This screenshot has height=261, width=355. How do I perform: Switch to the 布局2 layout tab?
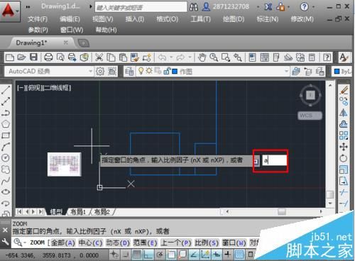(102, 212)
